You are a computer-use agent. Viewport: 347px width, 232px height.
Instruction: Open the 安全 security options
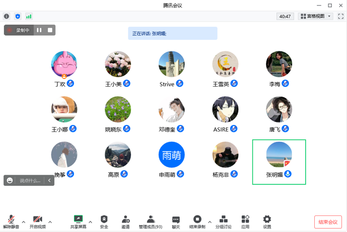(104, 221)
